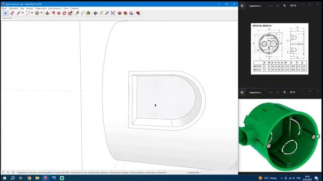
Task: Activate the Push/Pull tool
Action: point(47,14)
